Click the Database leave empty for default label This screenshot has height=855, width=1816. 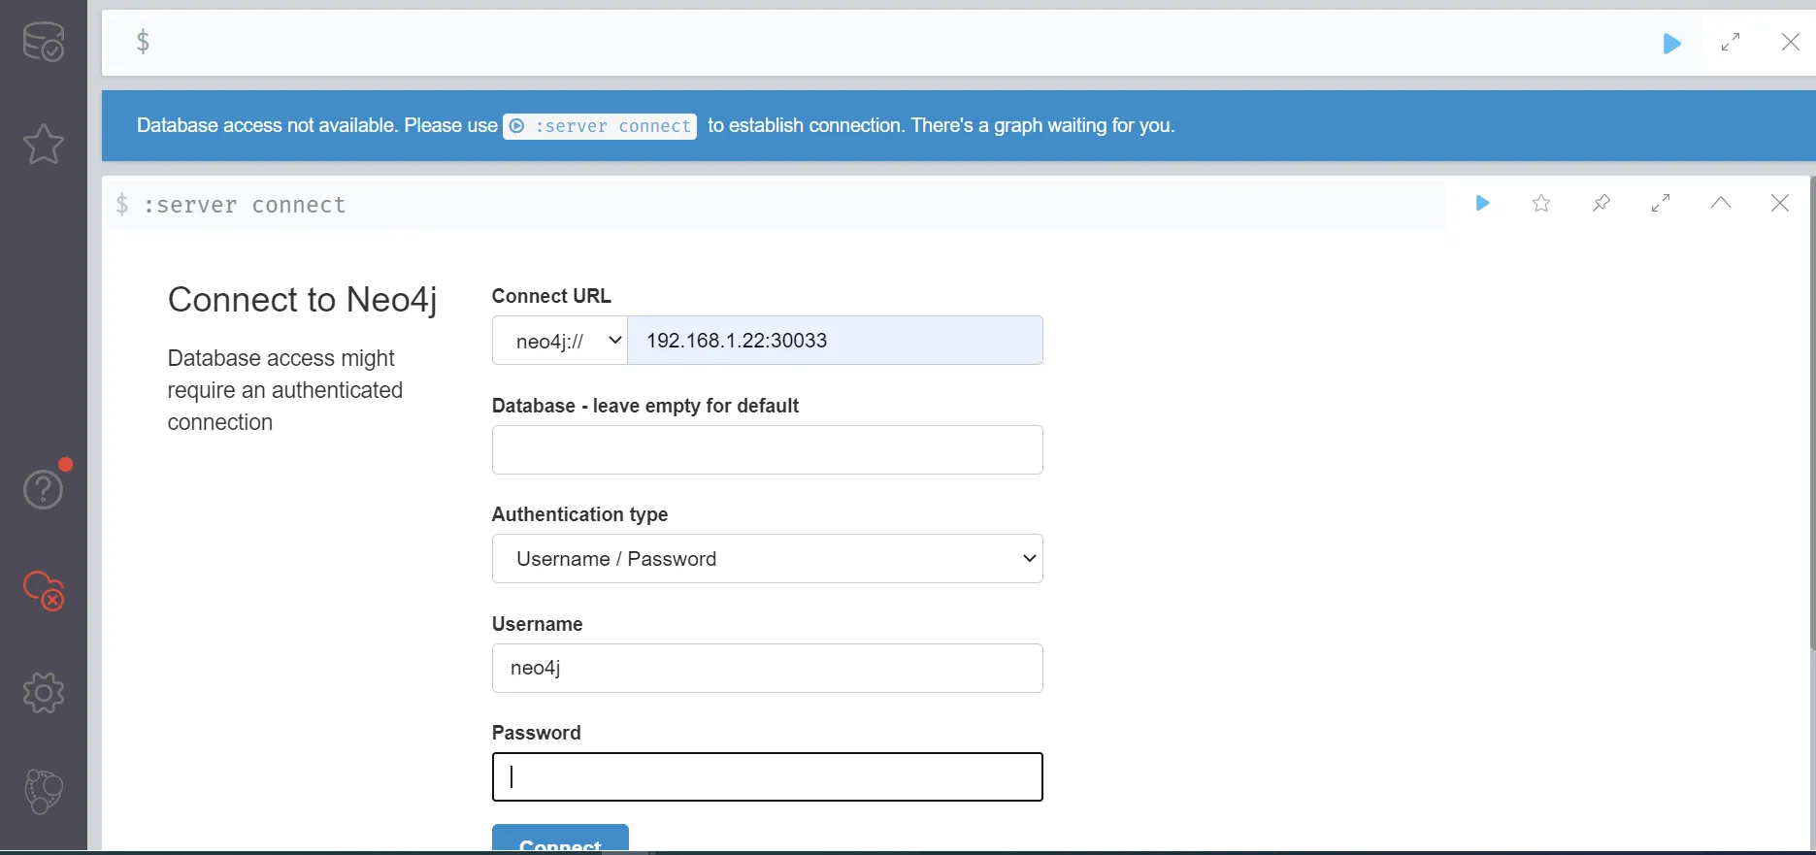pos(645,406)
